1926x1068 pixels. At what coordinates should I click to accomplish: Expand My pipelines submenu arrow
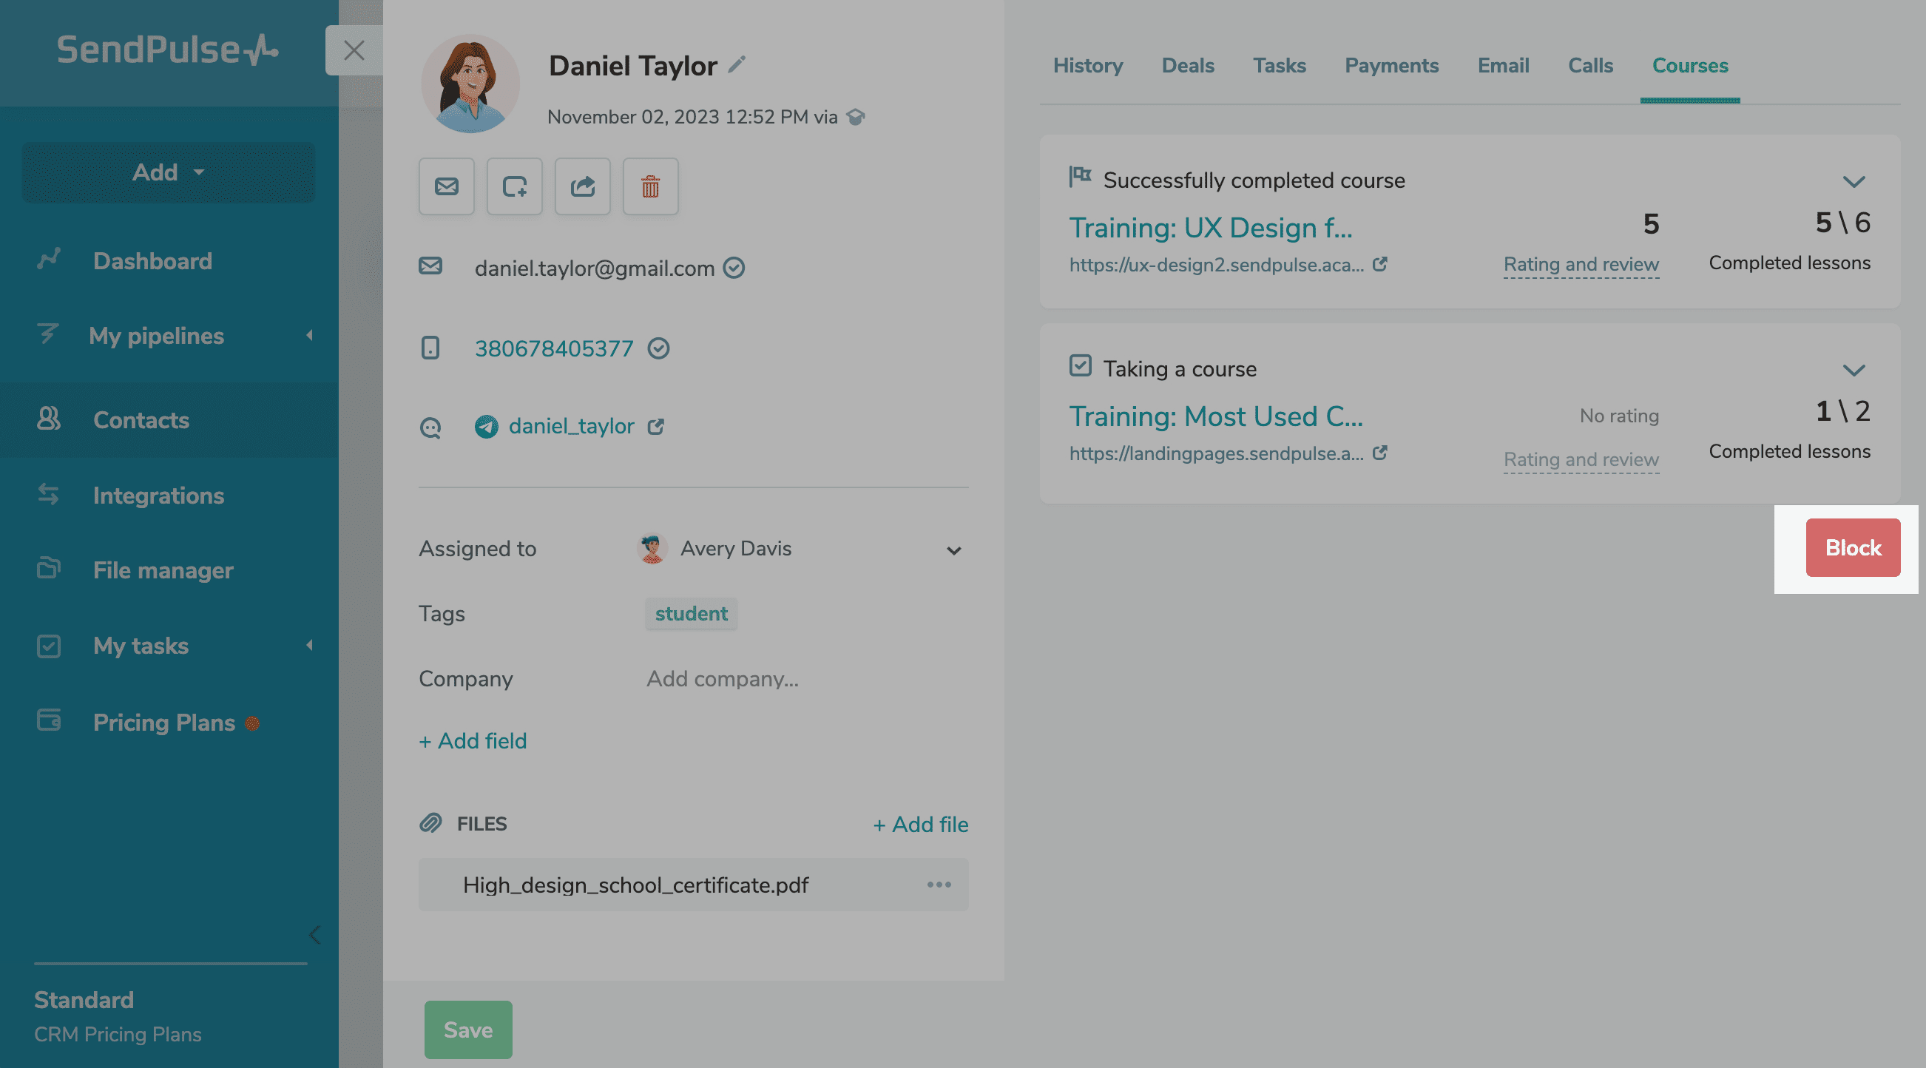[x=309, y=335]
